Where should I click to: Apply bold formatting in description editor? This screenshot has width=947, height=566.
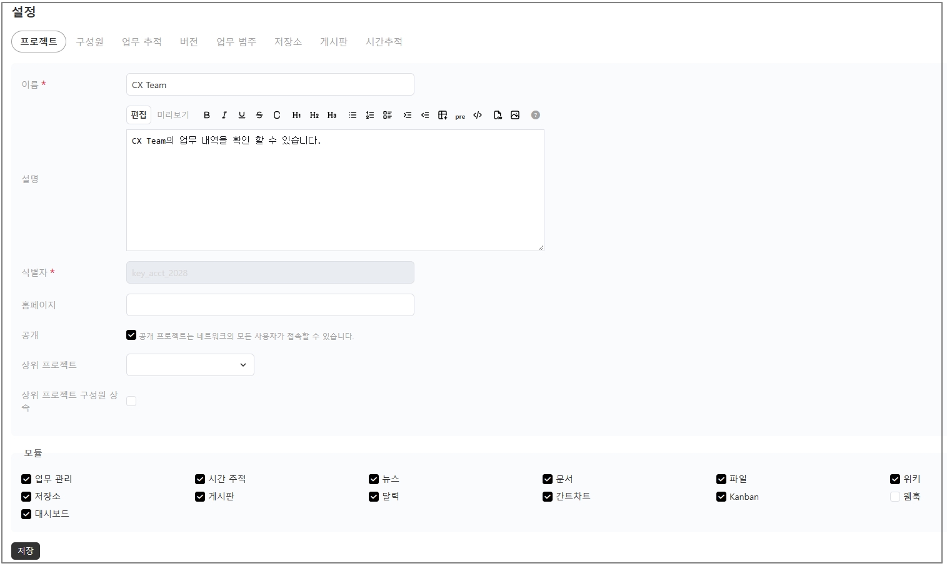[207, 115]
